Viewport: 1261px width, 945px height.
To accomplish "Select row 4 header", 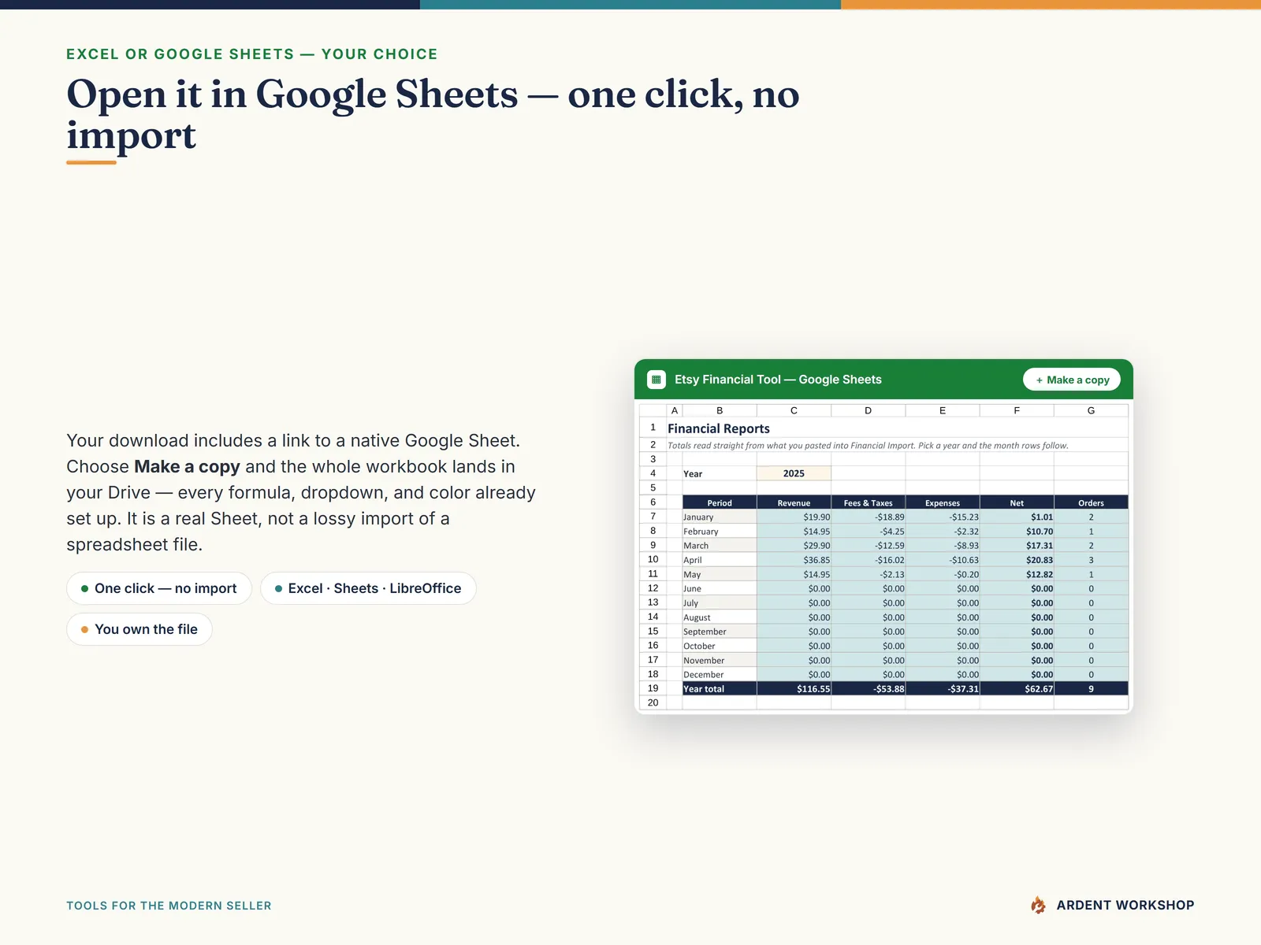I will [x=653, y=473].
